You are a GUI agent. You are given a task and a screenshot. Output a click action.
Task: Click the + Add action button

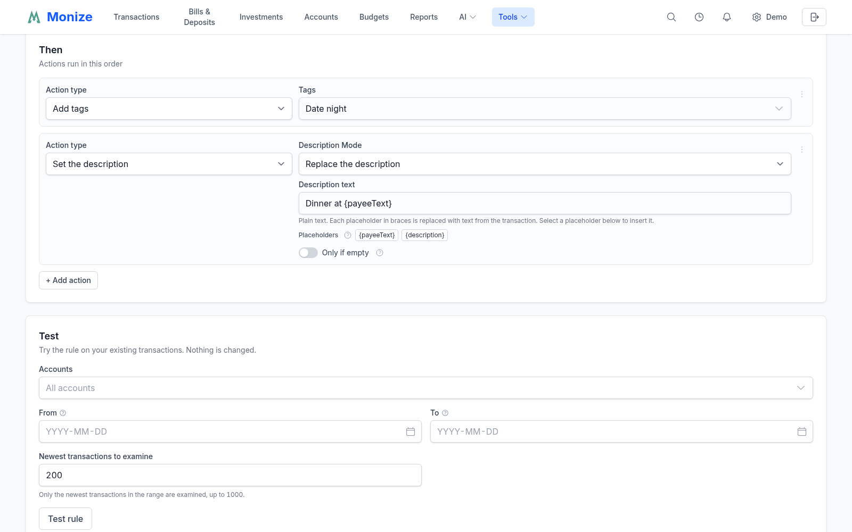click(68, 280)
